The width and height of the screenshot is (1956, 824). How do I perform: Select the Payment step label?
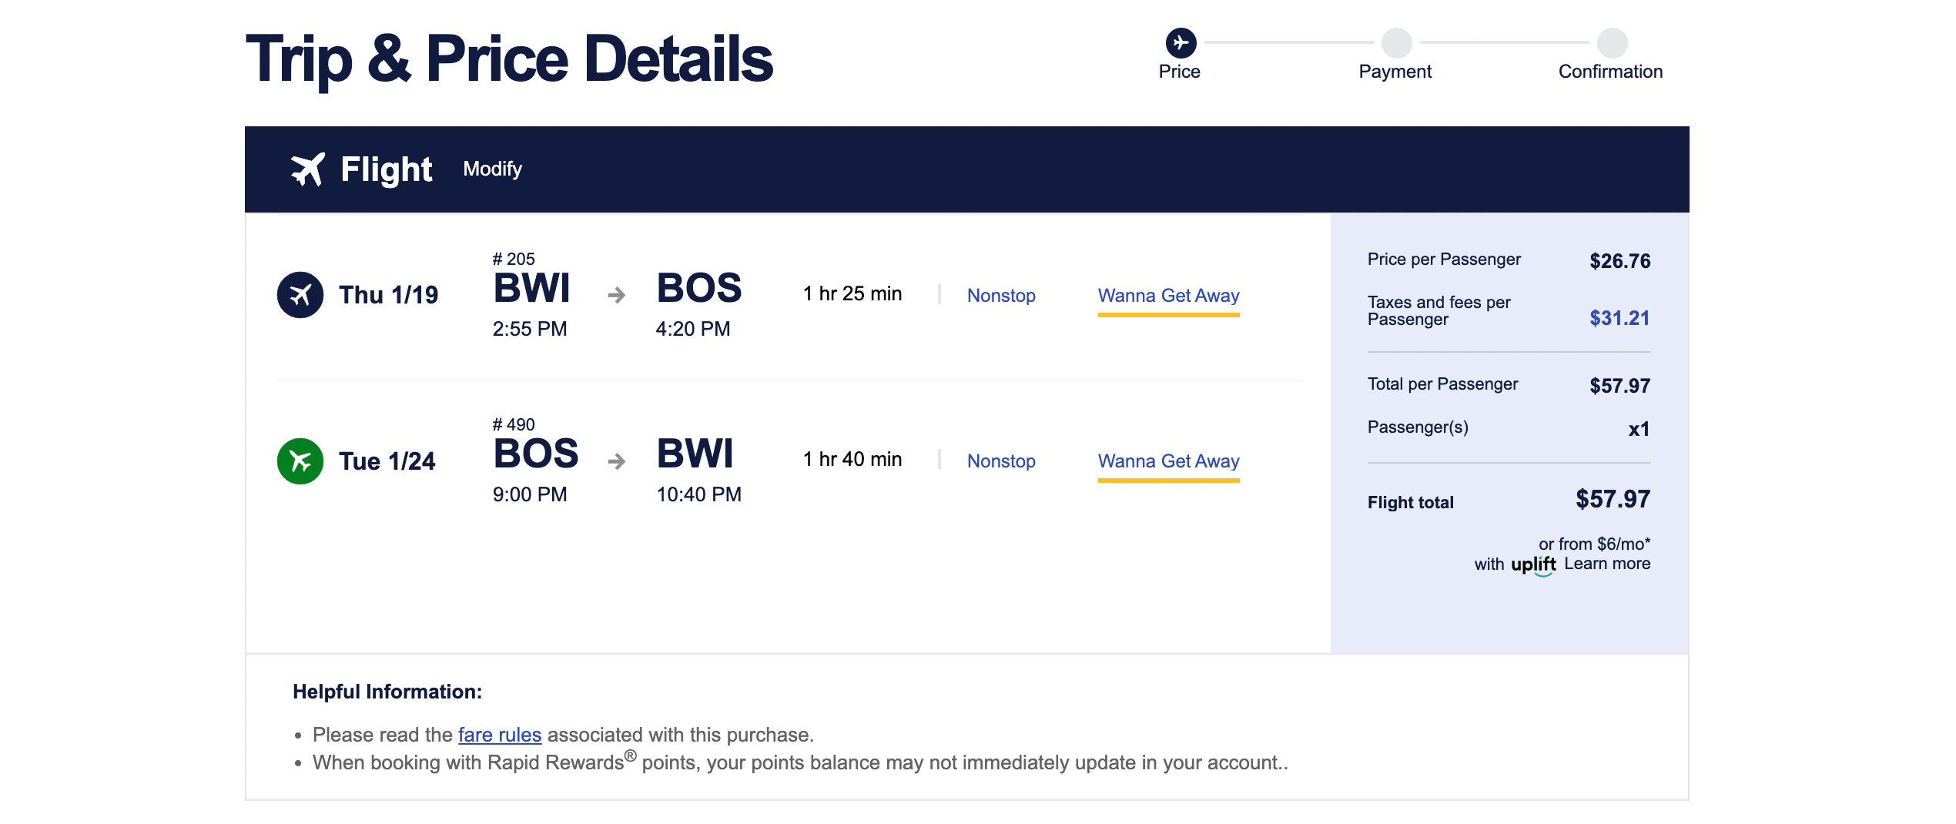[x=1395, y=72]
